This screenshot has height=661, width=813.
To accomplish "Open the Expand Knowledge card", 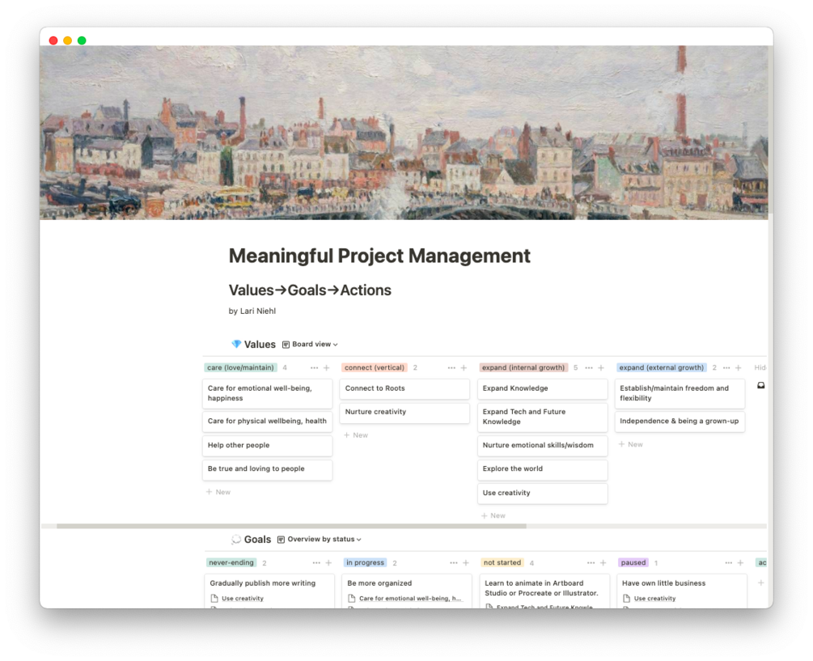I will click(x=542, y=388).
